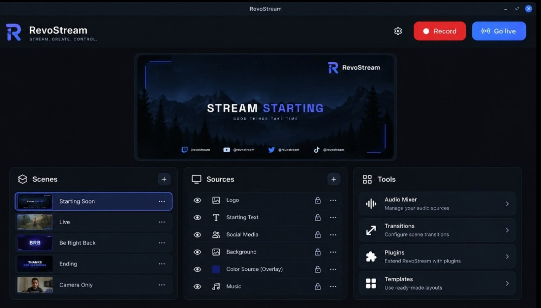Click the Live scene thumbnail

35,222
